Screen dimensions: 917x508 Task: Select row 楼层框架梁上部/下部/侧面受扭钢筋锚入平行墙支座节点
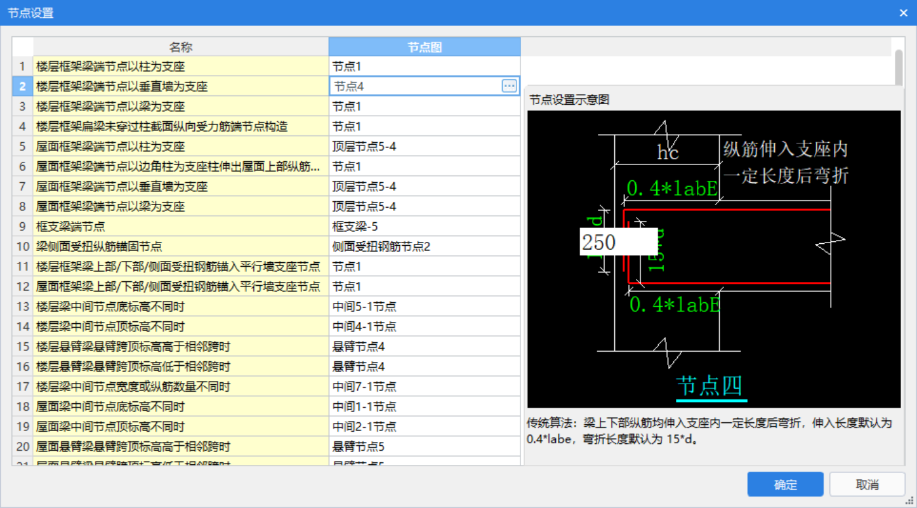181,267
